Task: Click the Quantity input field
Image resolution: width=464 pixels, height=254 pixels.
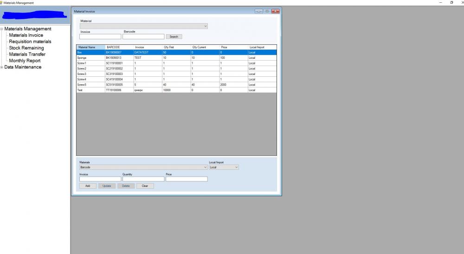Action: (x=143, y=179)
